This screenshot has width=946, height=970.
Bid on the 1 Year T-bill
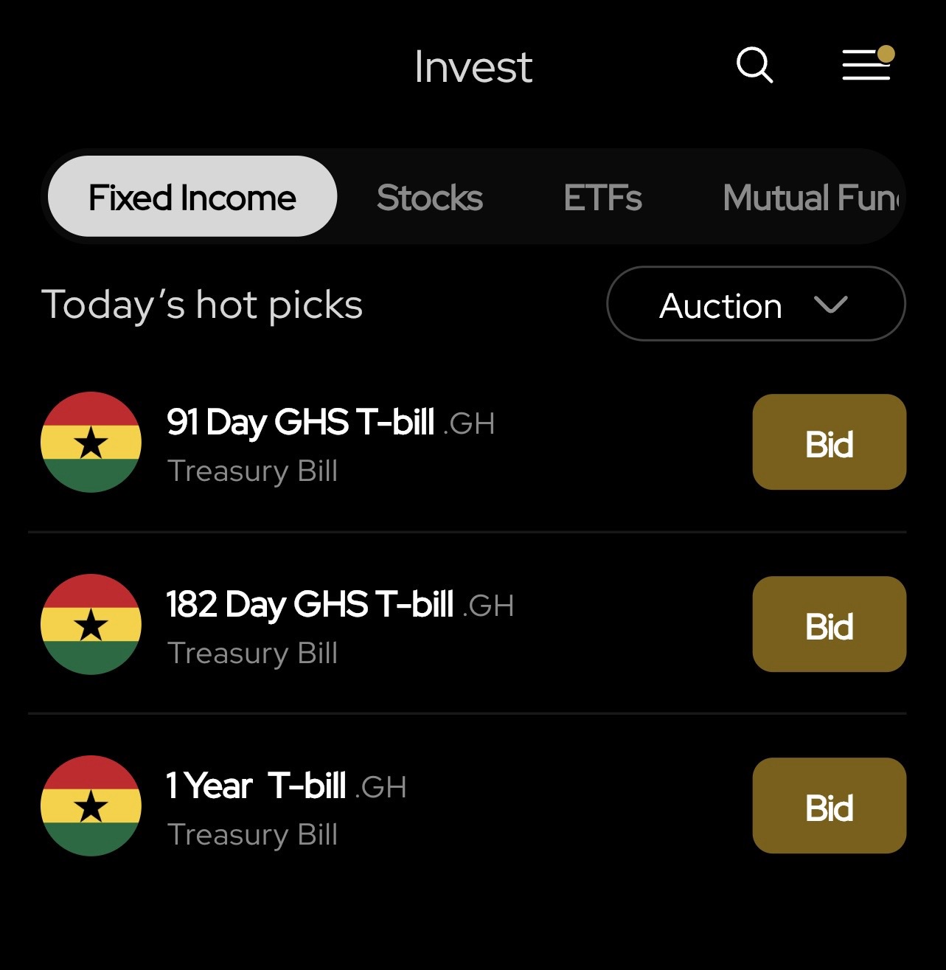pos(829,806)
